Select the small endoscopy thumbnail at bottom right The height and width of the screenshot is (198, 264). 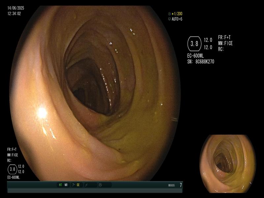[x=228, y=164]
